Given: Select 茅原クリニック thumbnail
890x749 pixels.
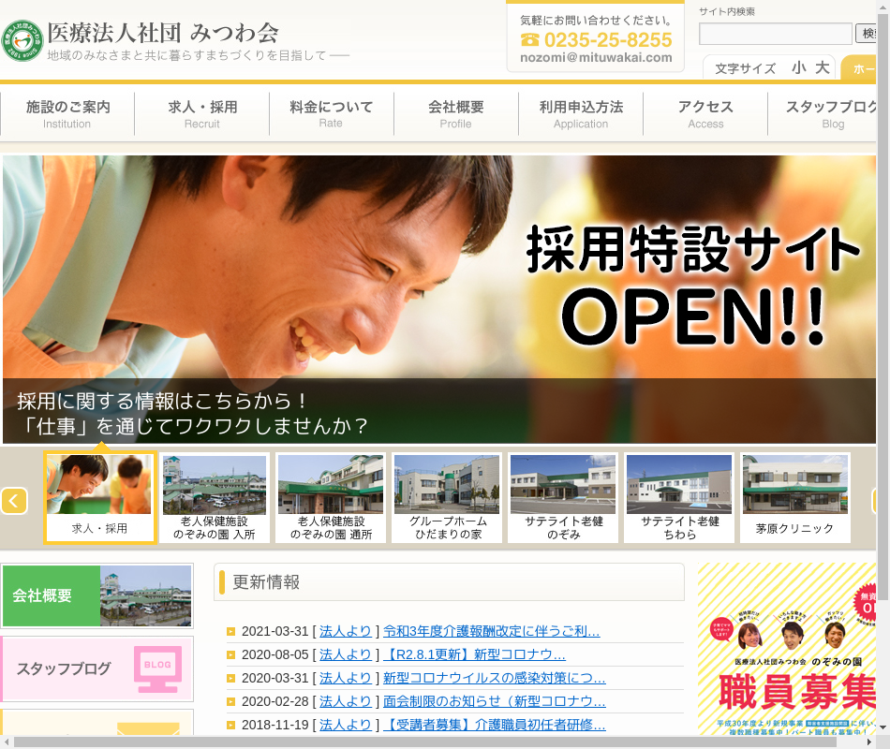Looking at the screenshot, I should point(794,497).
